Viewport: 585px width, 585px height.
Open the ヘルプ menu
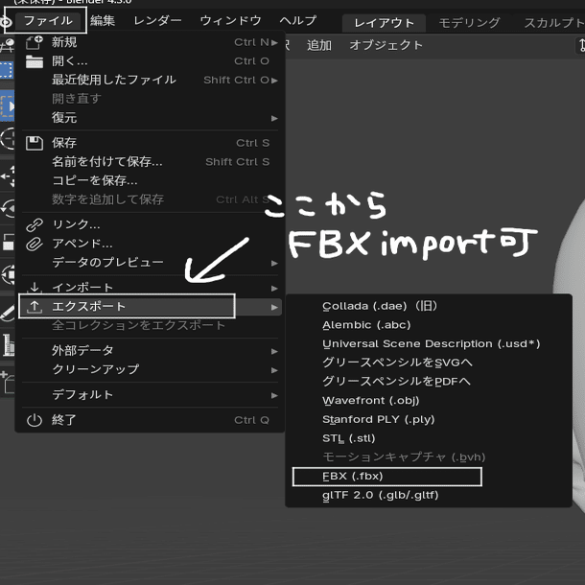click(297, 20)
